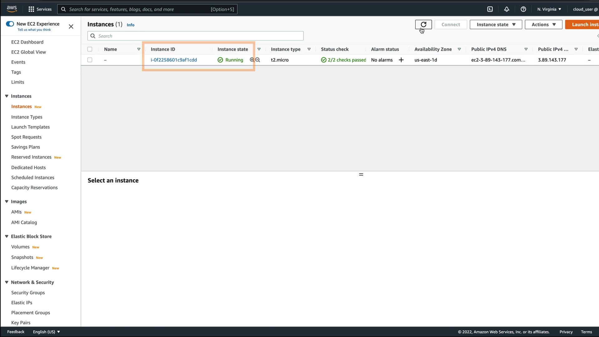
Task: Open the help question mark icon
Action: click(523, 9)
